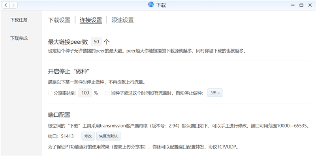Image resolution: width=316 pixels, height=156 pixels.
Task: Go back with the left arrow button
Action: click(x=6, y=5)
